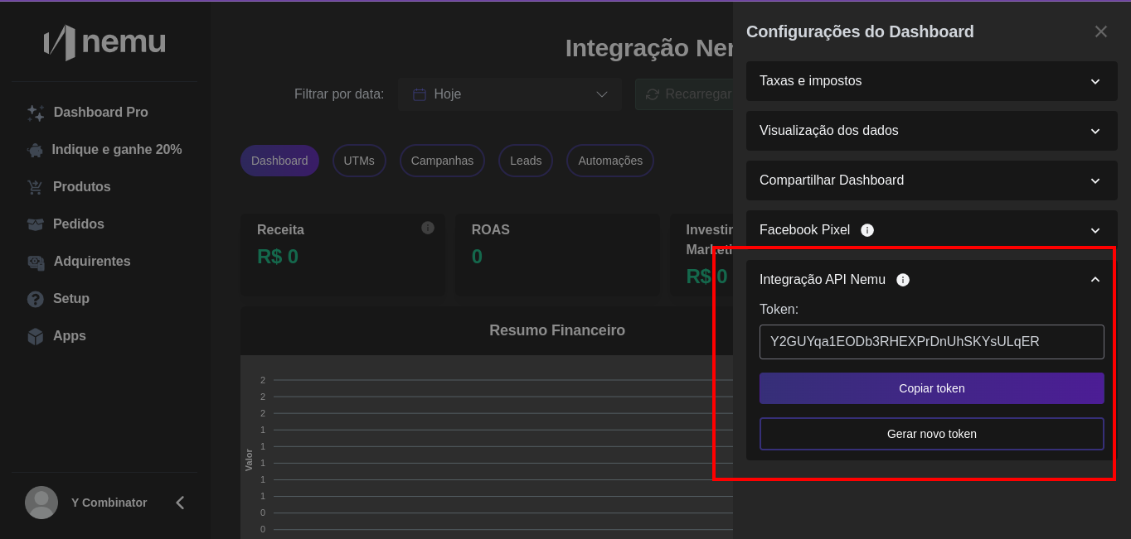Click the question mark icon beside Setup
The width and height of the screenshot is (1131, 539).
35,299
